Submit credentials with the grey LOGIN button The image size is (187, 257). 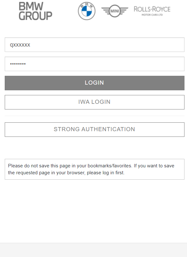click(x=95, y=83)
